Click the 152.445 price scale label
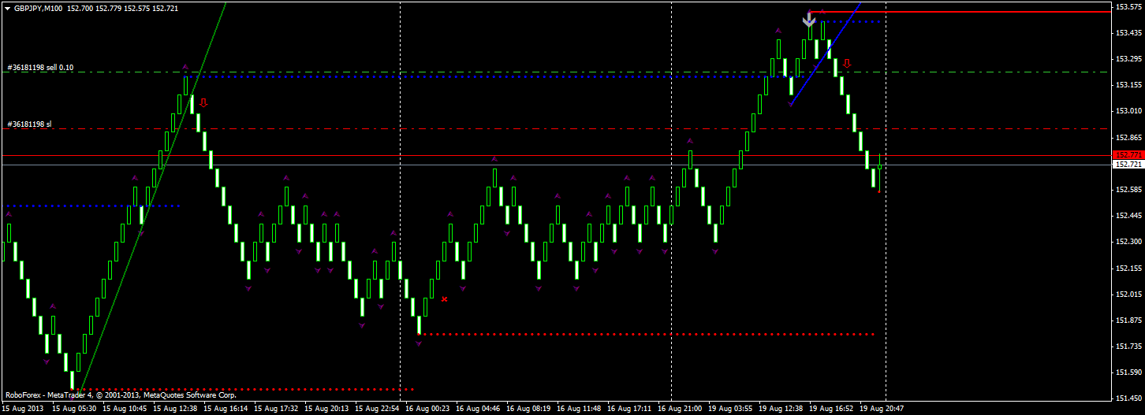1145x415 pixels. tap(1128, 216)
